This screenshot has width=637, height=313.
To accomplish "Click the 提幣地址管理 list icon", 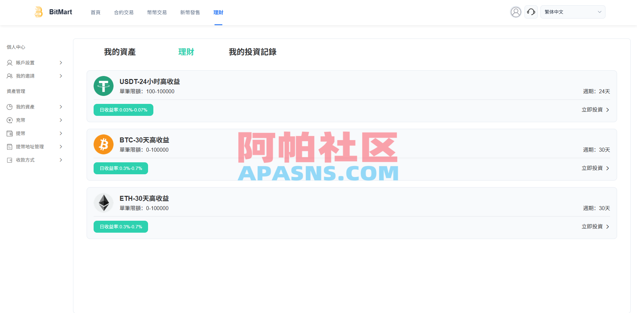I will coord(10,147).
